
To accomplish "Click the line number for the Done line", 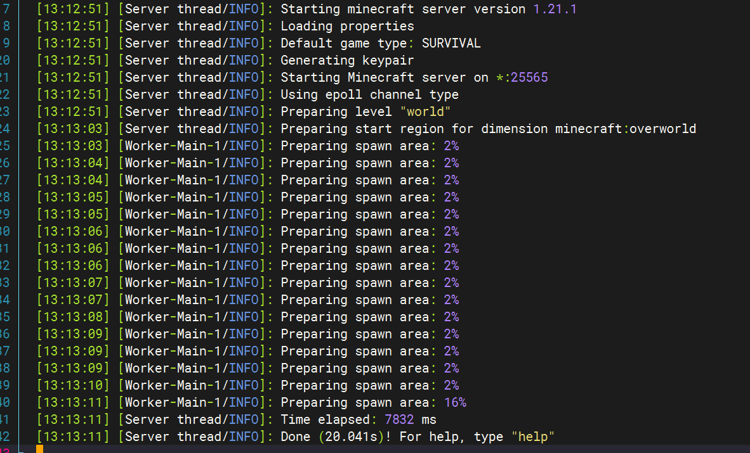I will tap(4, 437).
